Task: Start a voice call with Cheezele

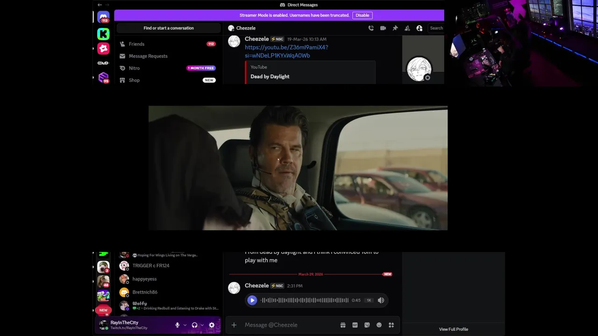Action: pyautogui.click(x=371, y=28)
